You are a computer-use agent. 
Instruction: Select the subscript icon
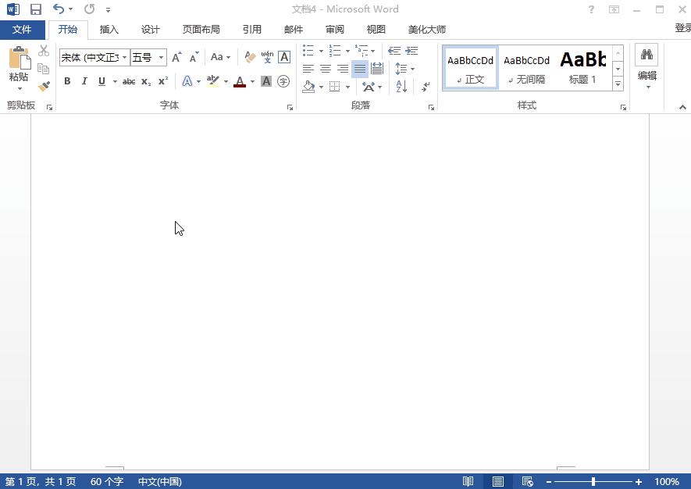(x=144, y=80)
